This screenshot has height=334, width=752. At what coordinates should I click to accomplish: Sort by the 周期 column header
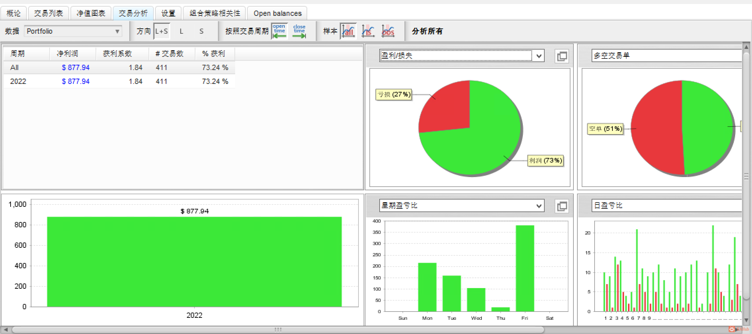(26, 54)
